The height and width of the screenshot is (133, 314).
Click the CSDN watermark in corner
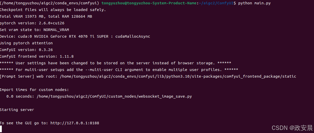tap(292, 127)
